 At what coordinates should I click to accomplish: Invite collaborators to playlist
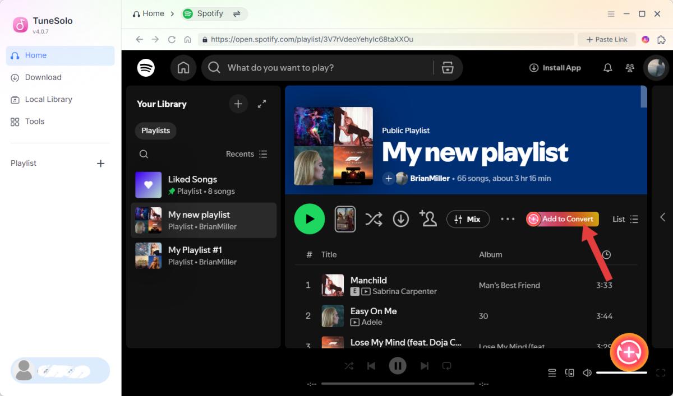(428, 219)
